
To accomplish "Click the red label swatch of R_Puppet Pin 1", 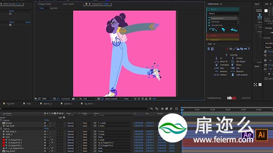I will click(x=4, y=145).
